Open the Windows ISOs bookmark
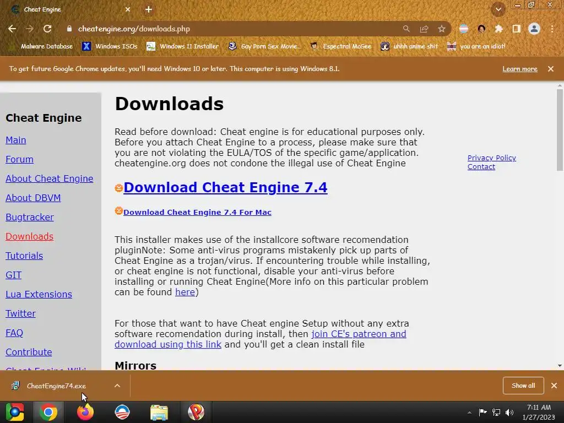This screenshot has width=564, height=423. 110,46
